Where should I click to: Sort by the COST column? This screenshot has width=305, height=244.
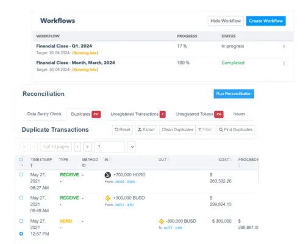click(231, 160)
